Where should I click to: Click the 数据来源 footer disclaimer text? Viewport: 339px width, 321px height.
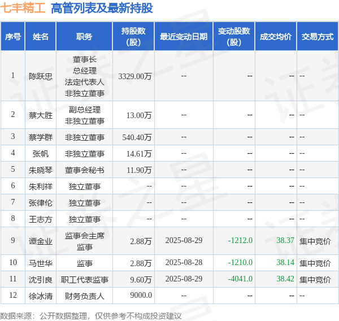(91, 316)
